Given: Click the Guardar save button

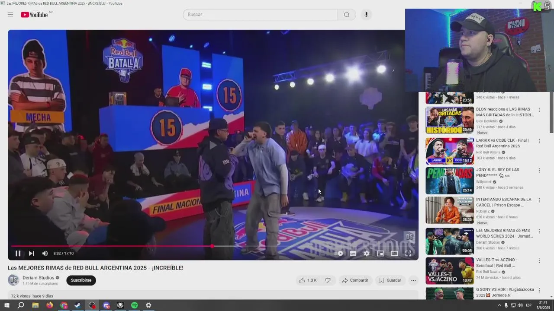Looking at the screenshot, I should [390, 280].
